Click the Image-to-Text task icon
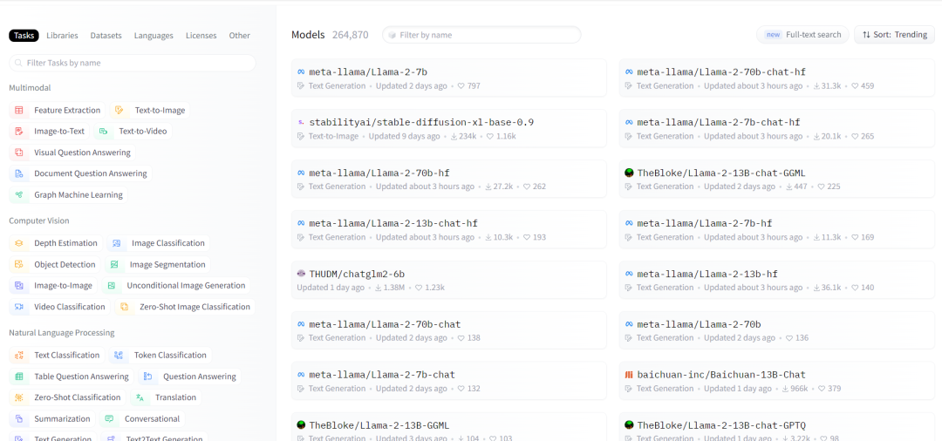 tap(19, 132)
